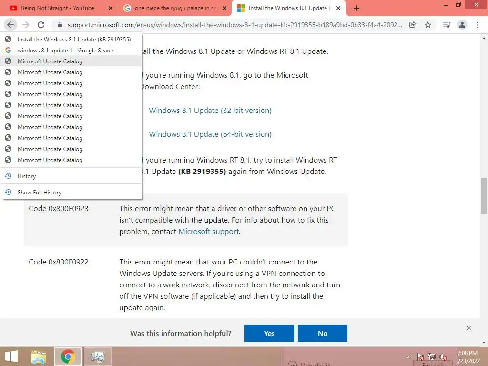Reload the current page

(41, 25)
